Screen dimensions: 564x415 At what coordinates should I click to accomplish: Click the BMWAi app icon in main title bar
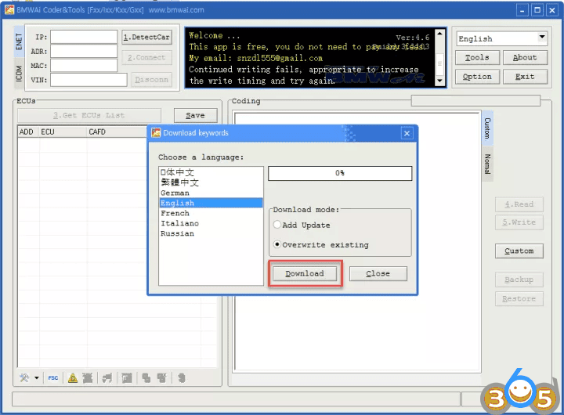tap(9, 9)
